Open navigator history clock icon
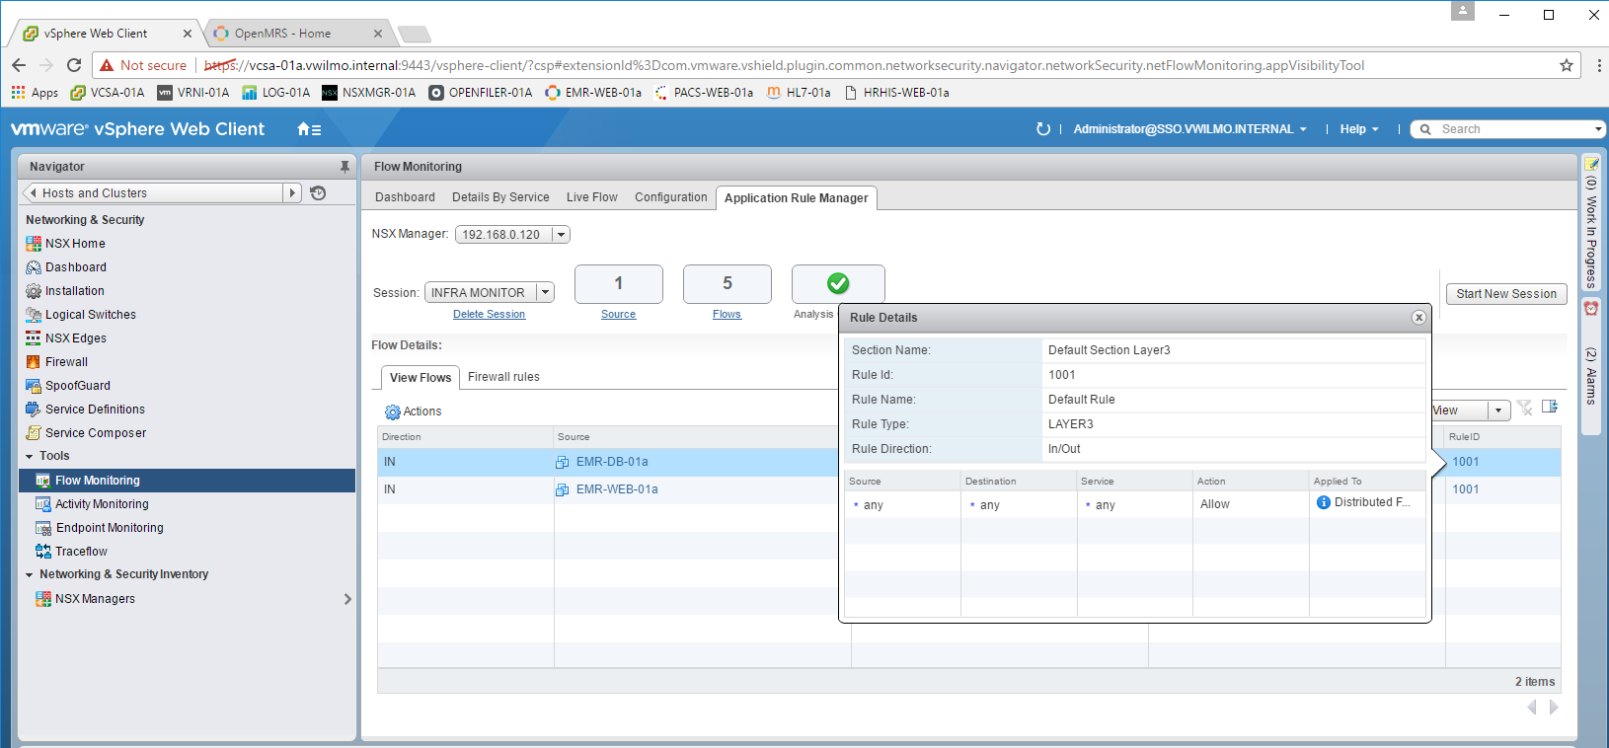 tap(318, 193)
